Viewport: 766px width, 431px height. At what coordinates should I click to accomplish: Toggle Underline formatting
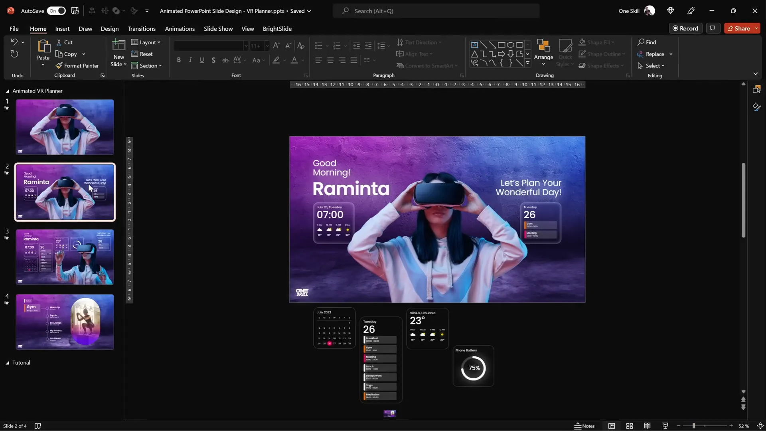(202, 60)
